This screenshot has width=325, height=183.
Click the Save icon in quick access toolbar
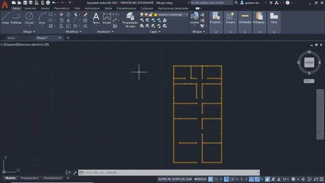click(25, 3)
